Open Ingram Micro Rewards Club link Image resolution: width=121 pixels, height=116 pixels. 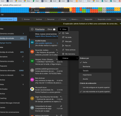(47, 36)
